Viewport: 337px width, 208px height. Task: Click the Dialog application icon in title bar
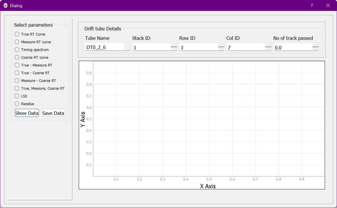click(x=5, y=6)
